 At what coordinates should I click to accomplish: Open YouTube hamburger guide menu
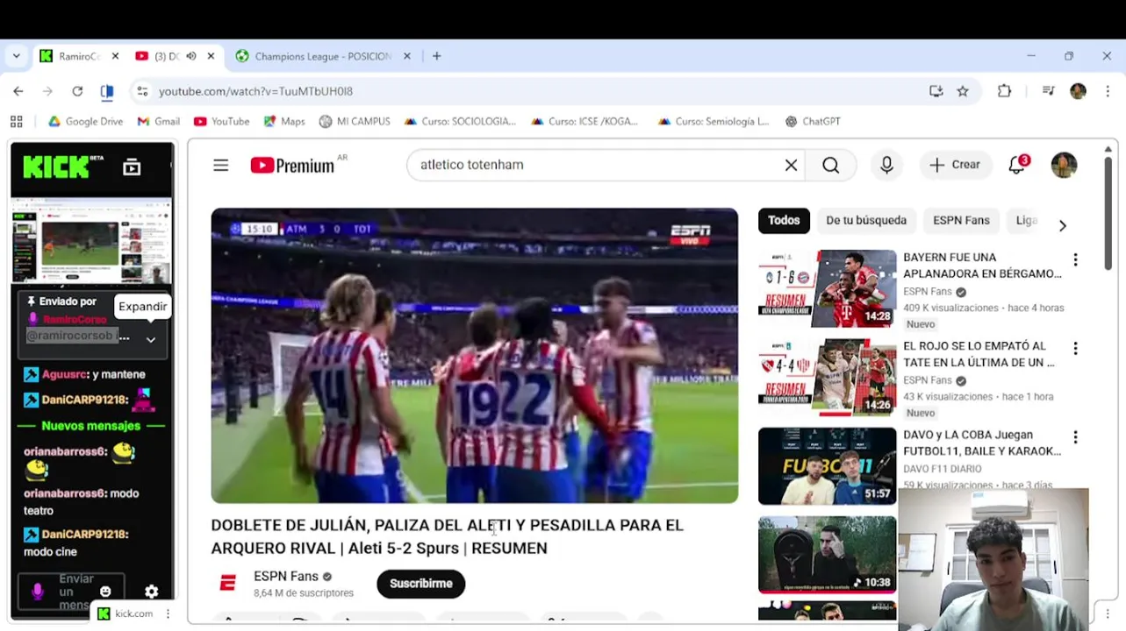pos(220,165)
